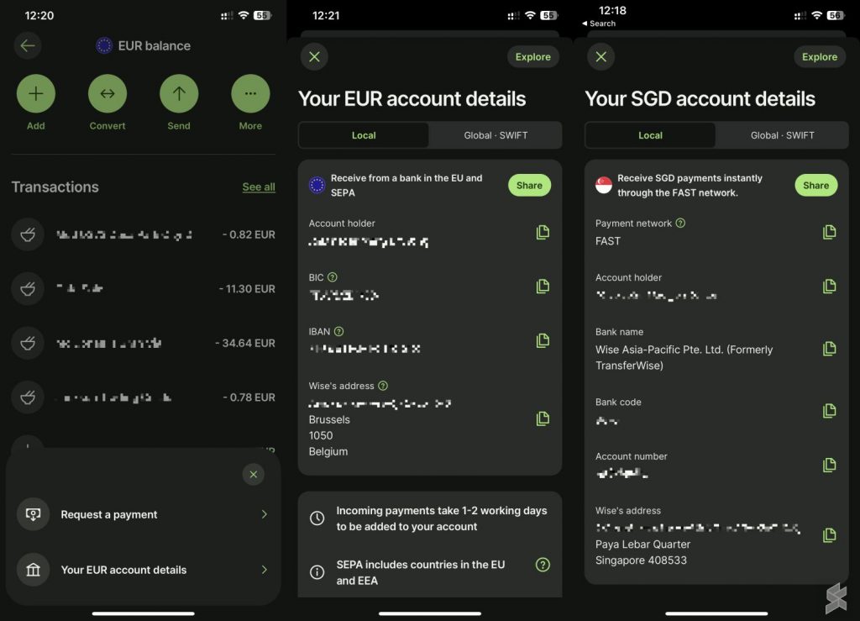
Task: Click the BIC help question mark
Action: (x=333, y=277)
